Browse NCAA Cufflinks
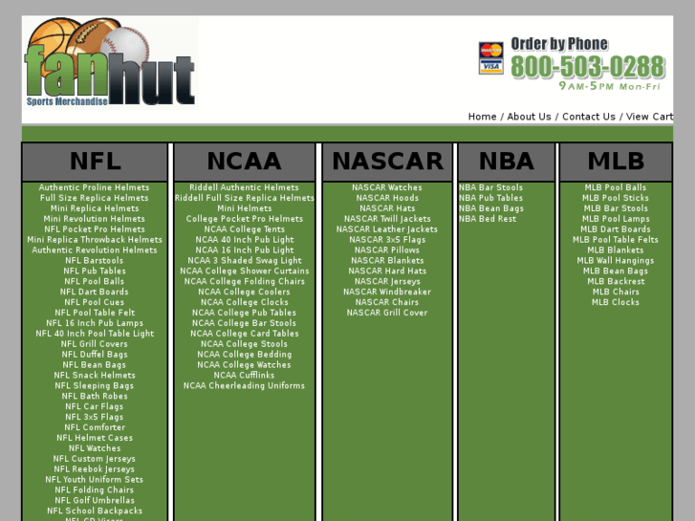The height and width of the screenshot is (521, 695). 244,375
